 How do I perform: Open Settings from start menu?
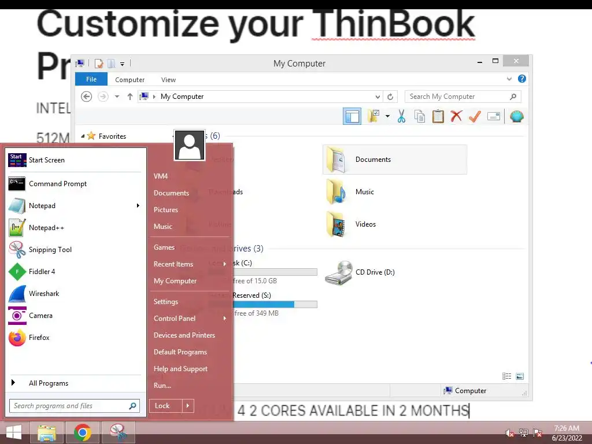click(x=190, y=302)
